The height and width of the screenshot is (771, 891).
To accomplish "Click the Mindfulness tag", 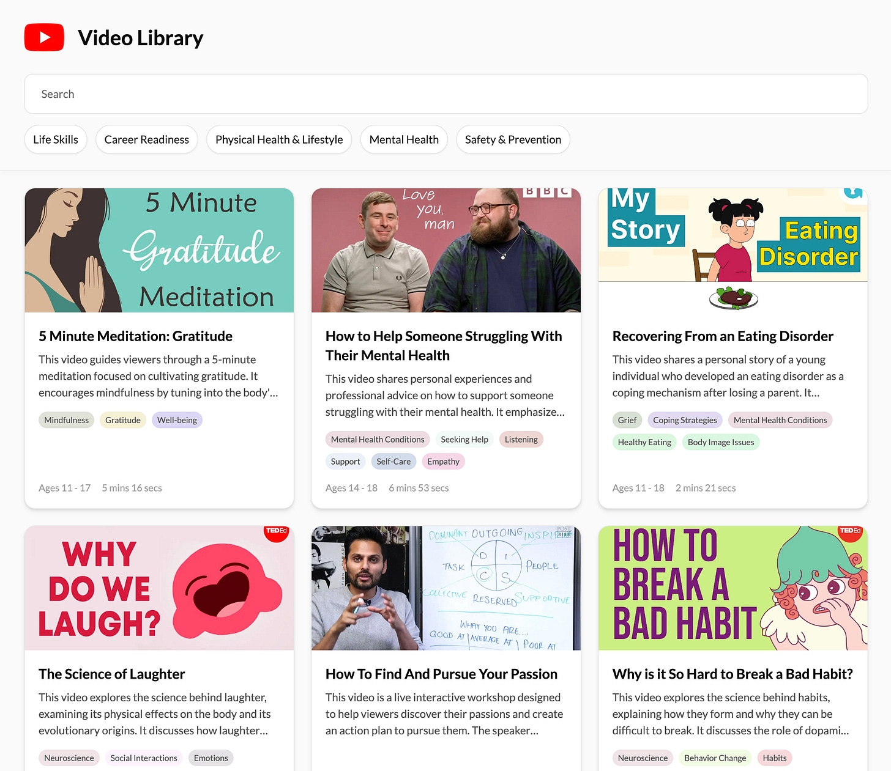I will pyautogui.click(x=66, y=420).
